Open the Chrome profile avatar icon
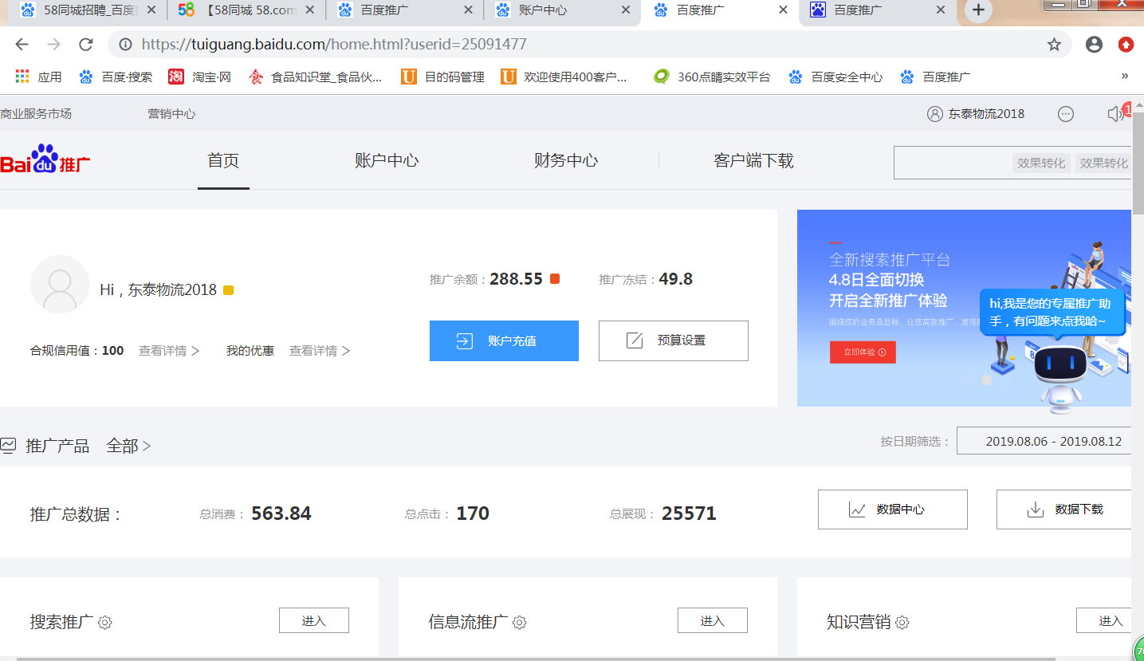This screenshot has height=661, width=1144. (x=1094, y=45)
